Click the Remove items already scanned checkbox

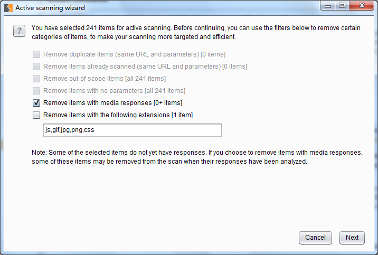click(36, 67)
